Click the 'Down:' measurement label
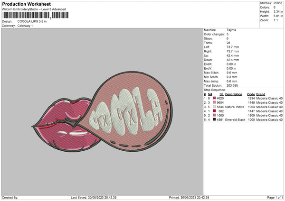 click(208, 60)
